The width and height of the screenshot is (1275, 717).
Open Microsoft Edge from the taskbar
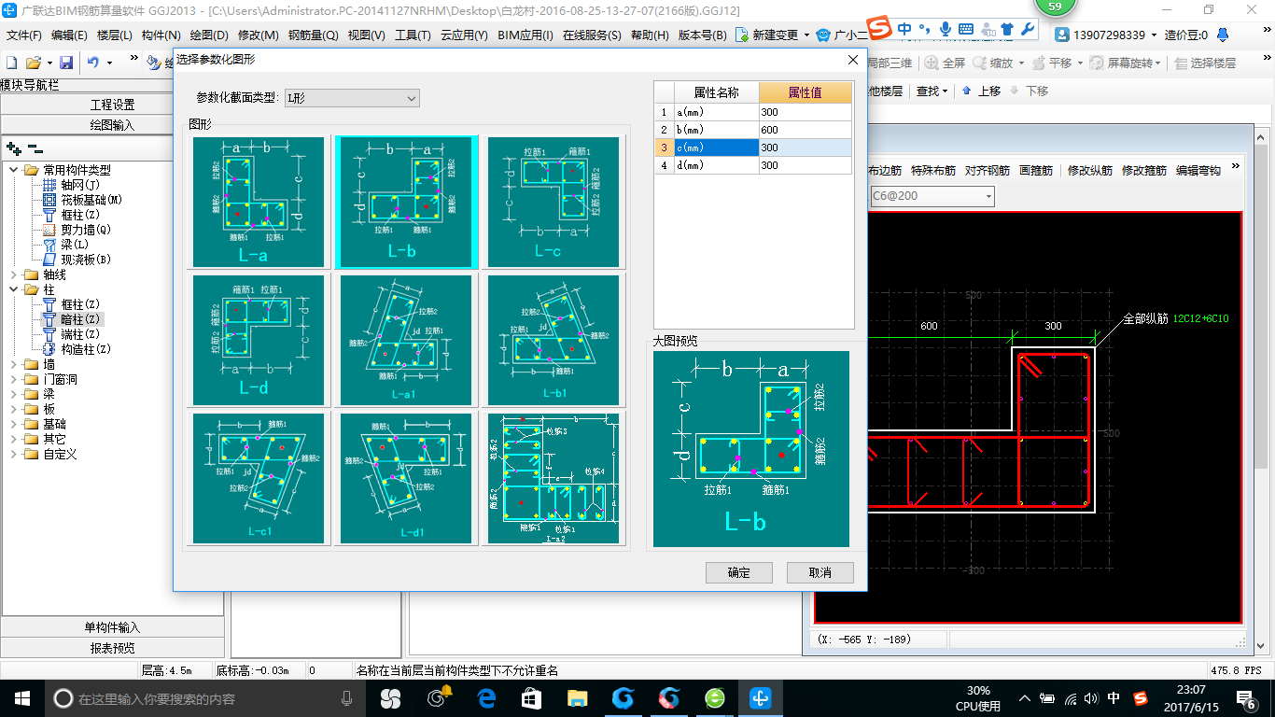[486, 698]
